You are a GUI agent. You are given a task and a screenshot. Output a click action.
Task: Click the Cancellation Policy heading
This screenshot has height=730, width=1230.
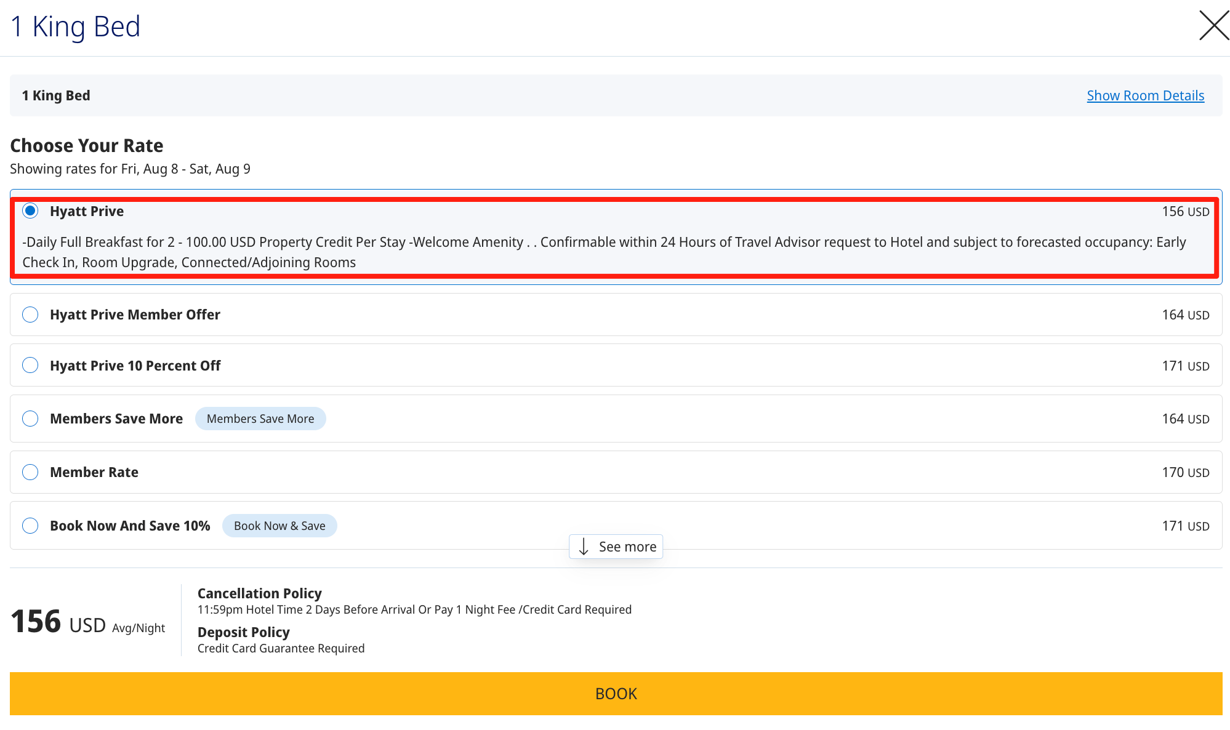(260, 593)
